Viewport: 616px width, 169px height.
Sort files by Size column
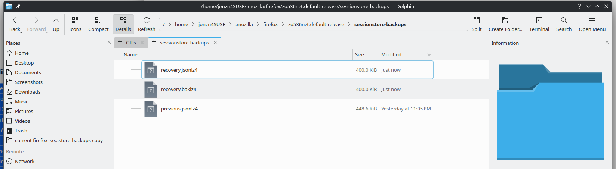(x=360, y=54)
